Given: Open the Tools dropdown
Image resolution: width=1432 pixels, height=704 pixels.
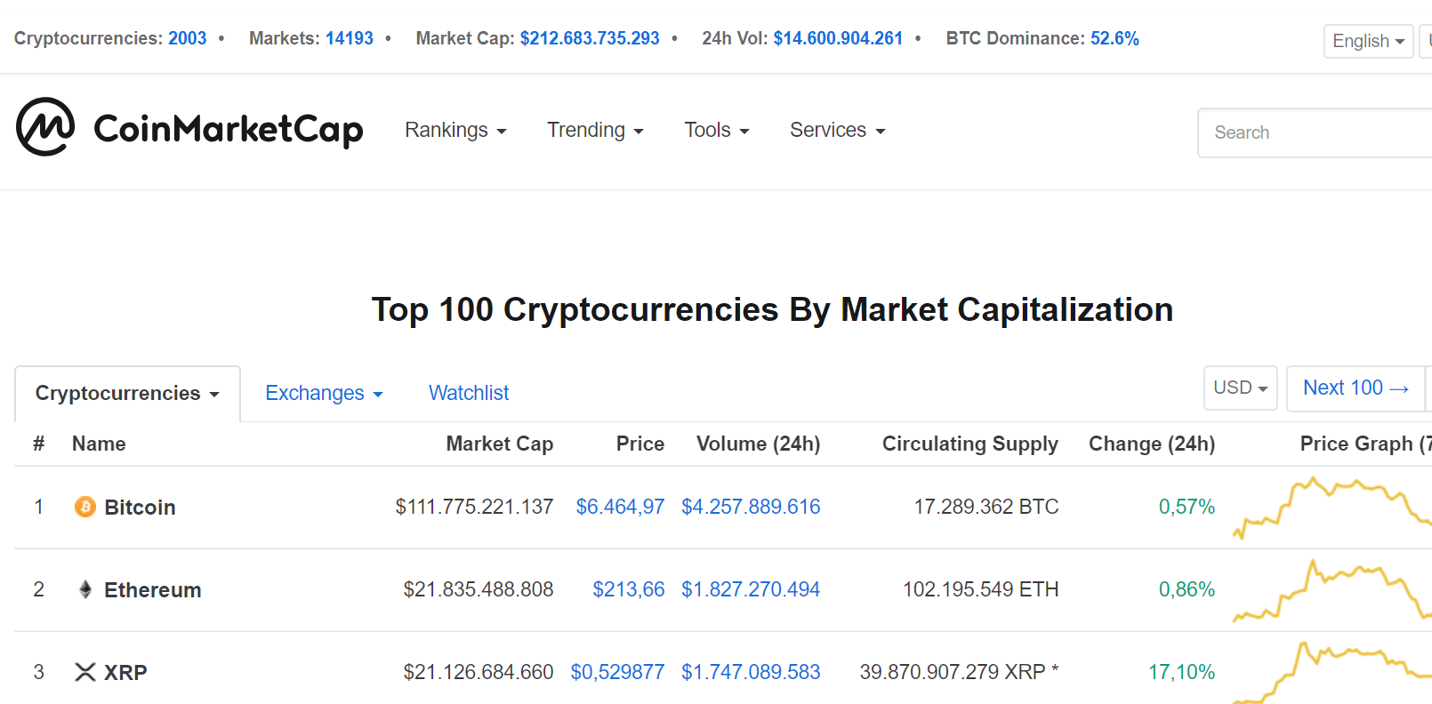Looking at the screenshot, I should click(717, 130).
